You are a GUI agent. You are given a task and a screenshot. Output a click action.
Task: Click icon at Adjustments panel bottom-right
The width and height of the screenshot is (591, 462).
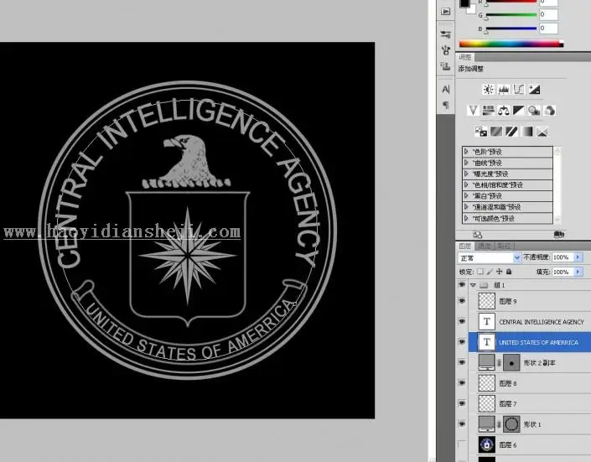tap(559, 235)
